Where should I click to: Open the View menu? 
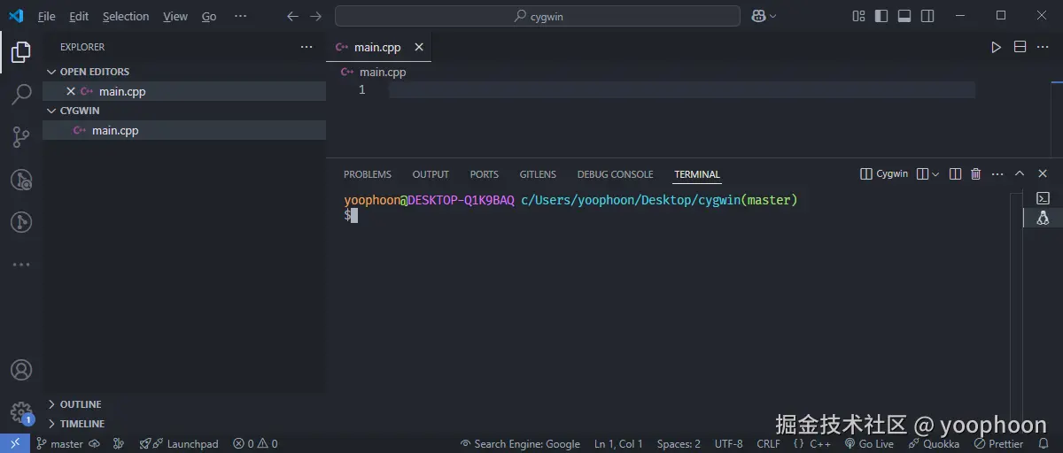tap(175, 16)
